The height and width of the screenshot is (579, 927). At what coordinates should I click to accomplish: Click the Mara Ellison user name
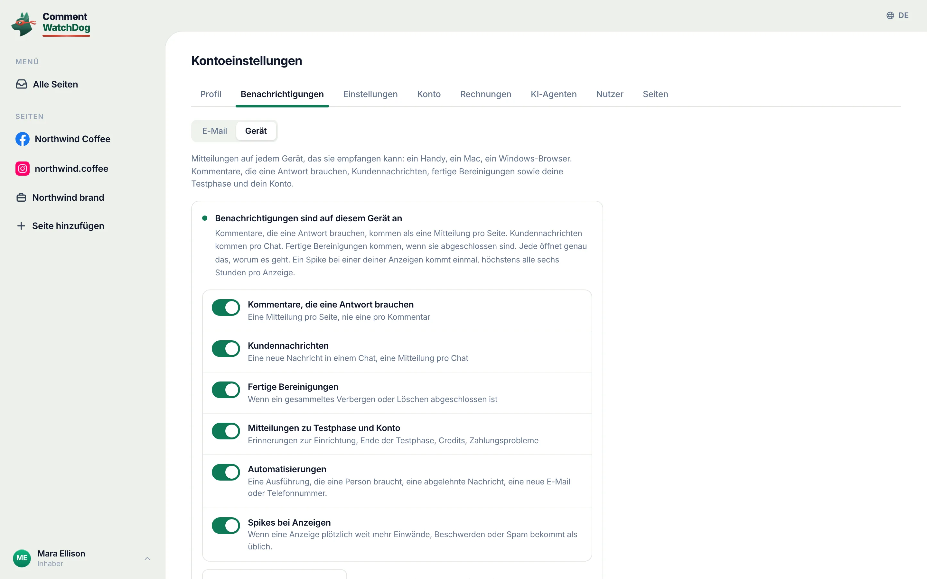click(x=61, y=553)
